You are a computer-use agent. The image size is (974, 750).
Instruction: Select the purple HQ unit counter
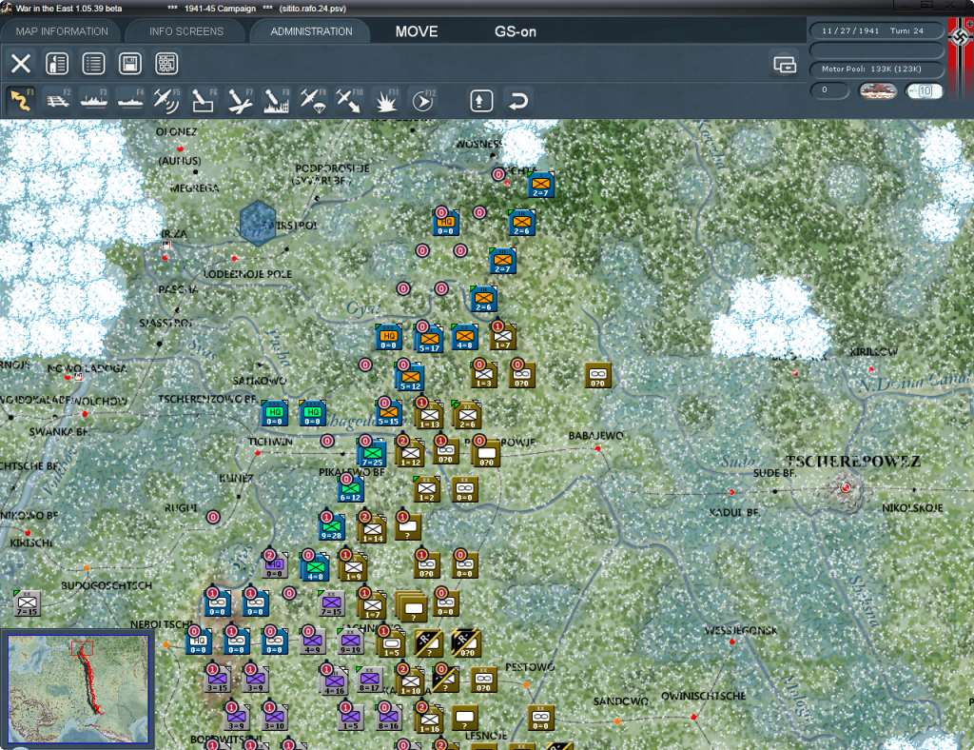275,565
